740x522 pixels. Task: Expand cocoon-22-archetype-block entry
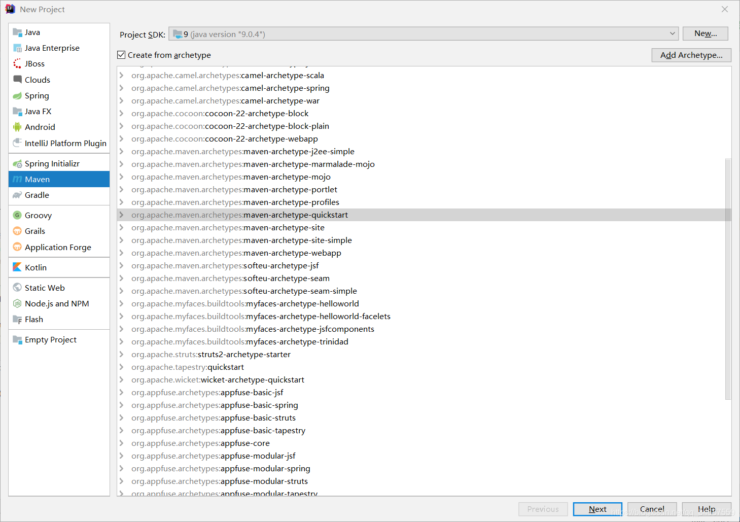click(x=121, y=114)
